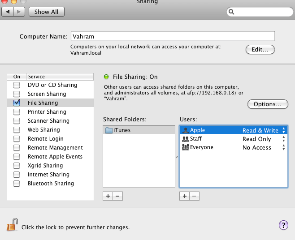This screenshot has width=295, height=240.
Task: Click the Options... button
Action: (x=268, y=104)
